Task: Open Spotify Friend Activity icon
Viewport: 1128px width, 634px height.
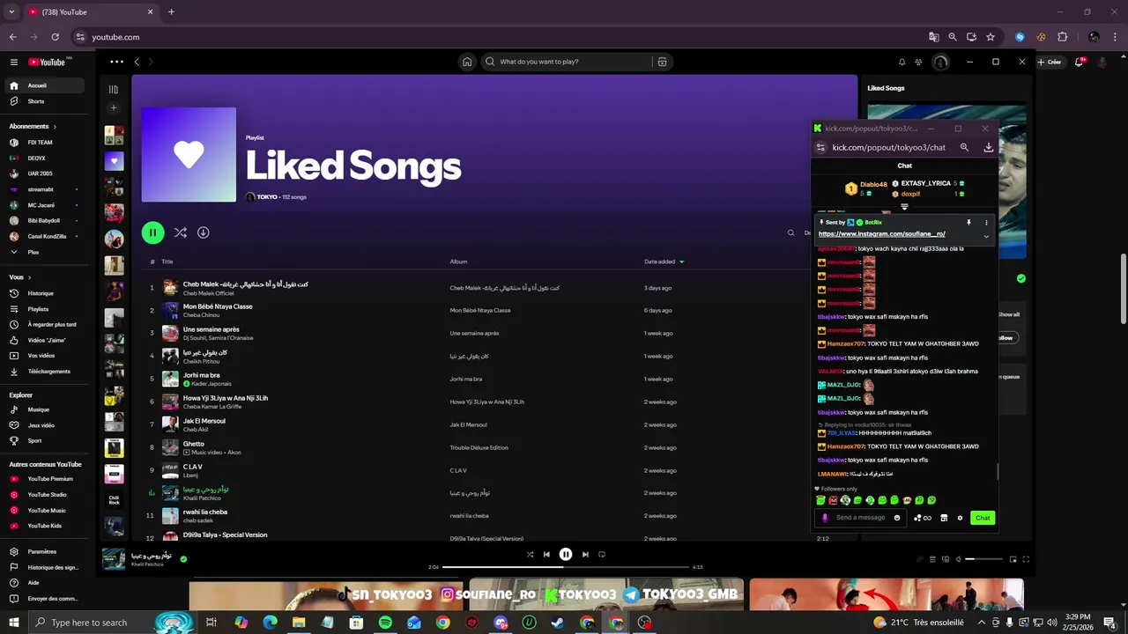Action: pyautogui.click(x=918, y=62)
